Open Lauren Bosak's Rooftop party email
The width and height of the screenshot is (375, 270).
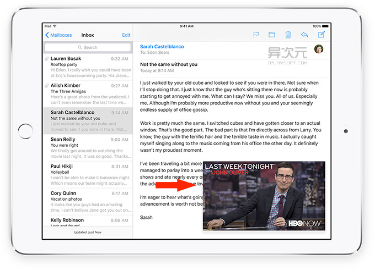click(x=88, y=67)
